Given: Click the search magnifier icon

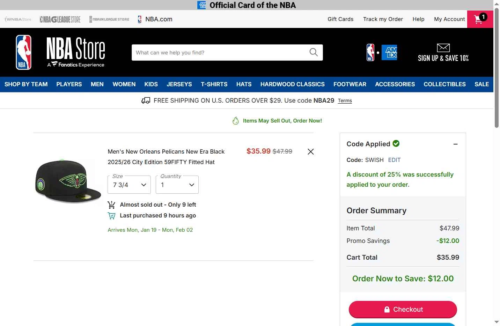Looking at the screenshot, I should pos(314,52).
